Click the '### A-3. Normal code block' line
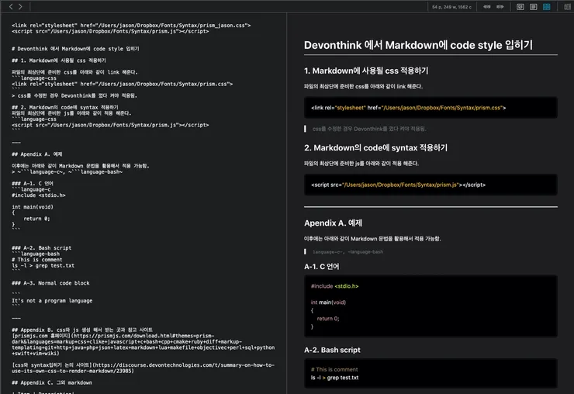The height and width of the screenshot is (394, 574). 50,283
